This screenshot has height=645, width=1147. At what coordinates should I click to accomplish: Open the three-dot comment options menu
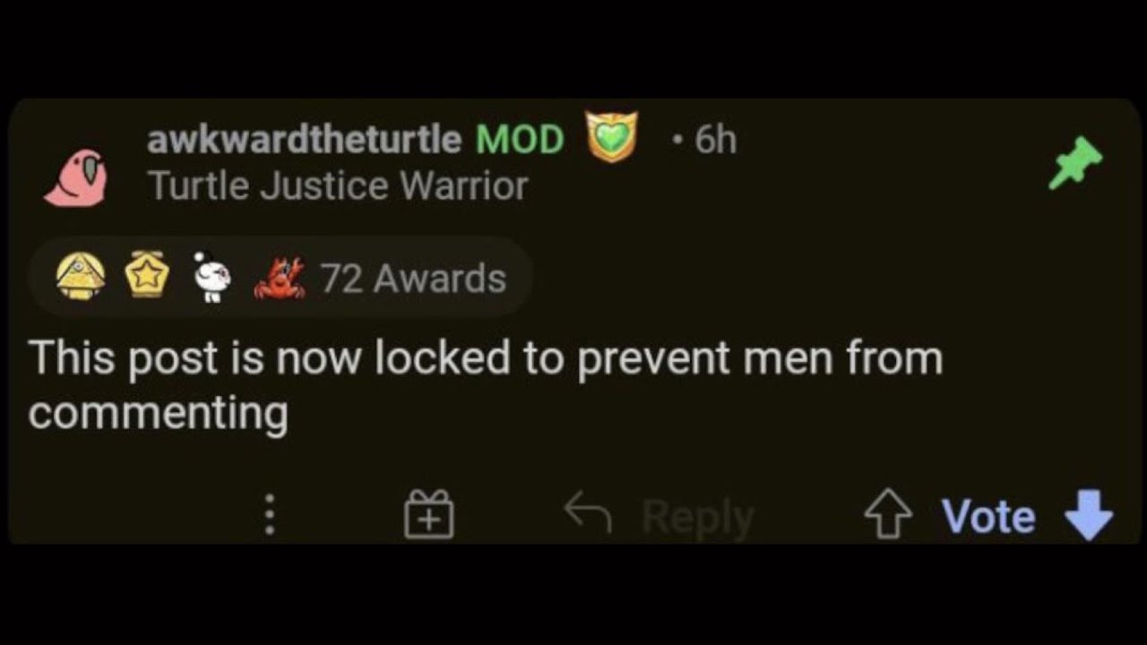tap(270, 515)
